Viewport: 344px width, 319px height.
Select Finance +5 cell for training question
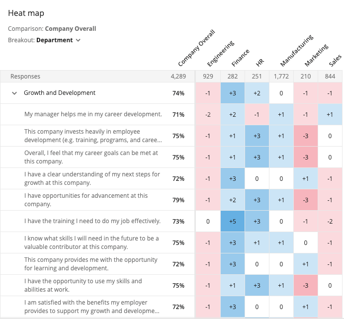(x=233, y=221)
